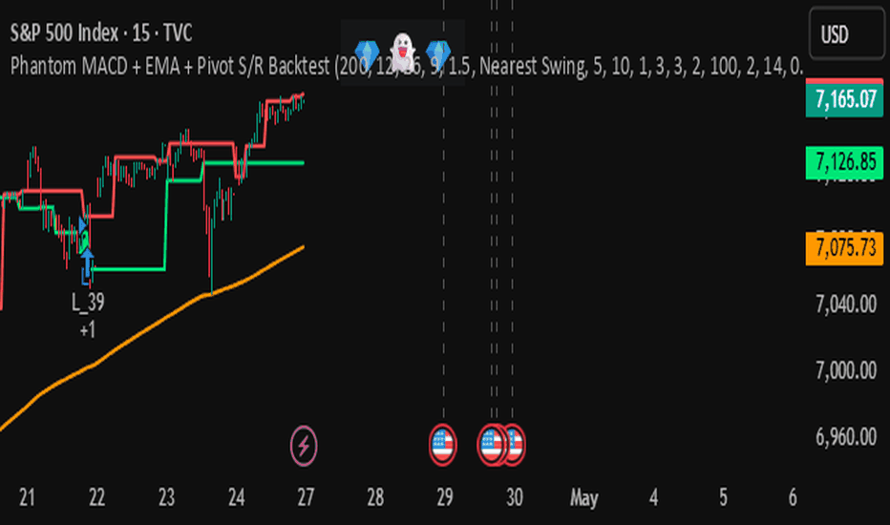The image size is (890, 525).
Task: Open the S&P 500 Index symbol title
Action: [64, 32]
